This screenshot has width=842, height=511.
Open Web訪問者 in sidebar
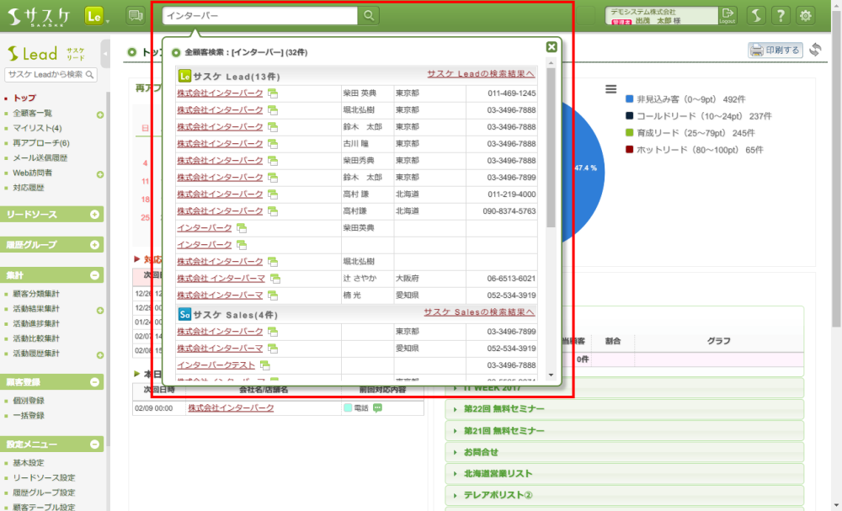[32, 173]
